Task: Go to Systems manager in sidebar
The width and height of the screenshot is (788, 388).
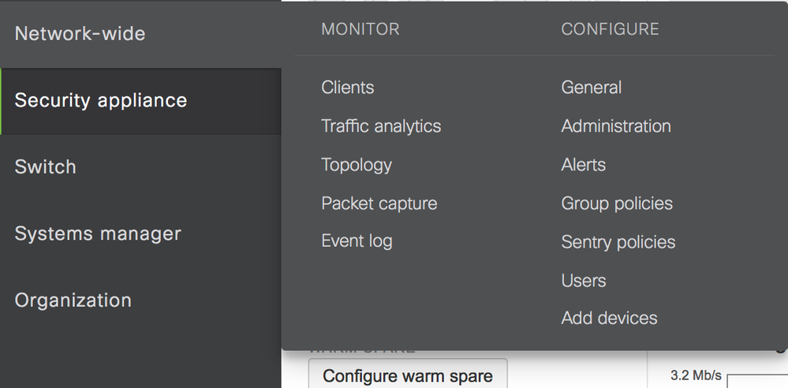Action: click(x=98, y=233)
